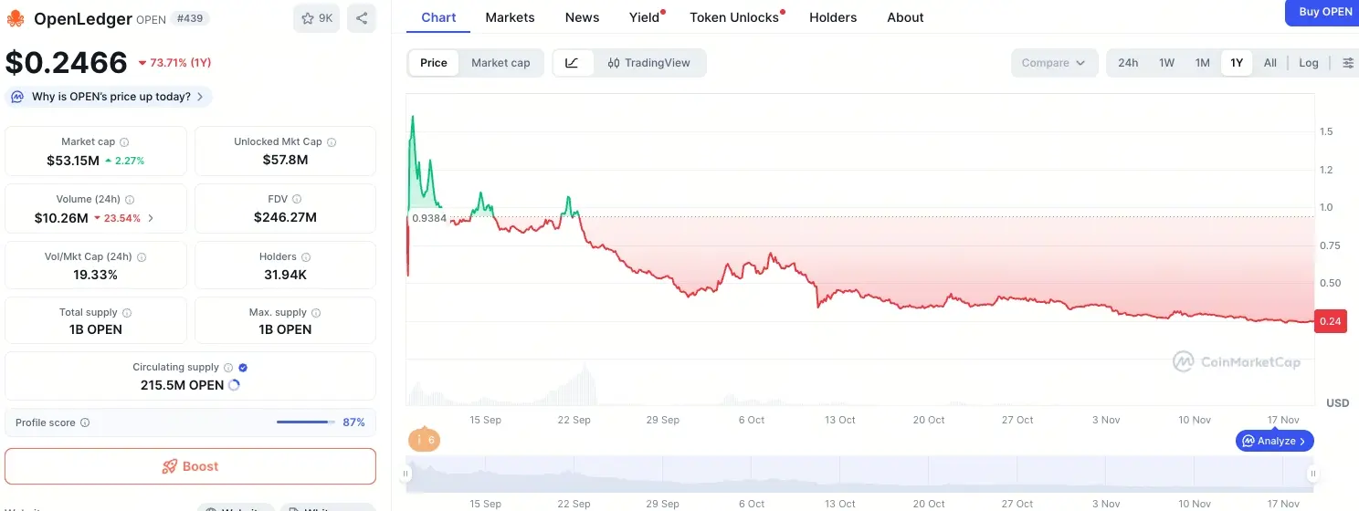The image size is (1359, 511).
Task: Click Holders info icon
Action: click(x=306, y=257)
